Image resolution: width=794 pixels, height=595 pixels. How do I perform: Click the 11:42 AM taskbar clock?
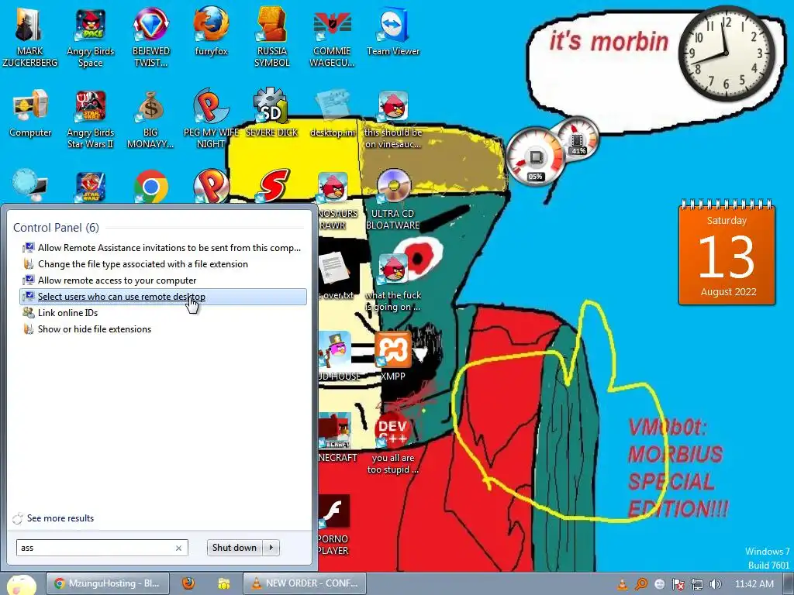tap(754, 584)
